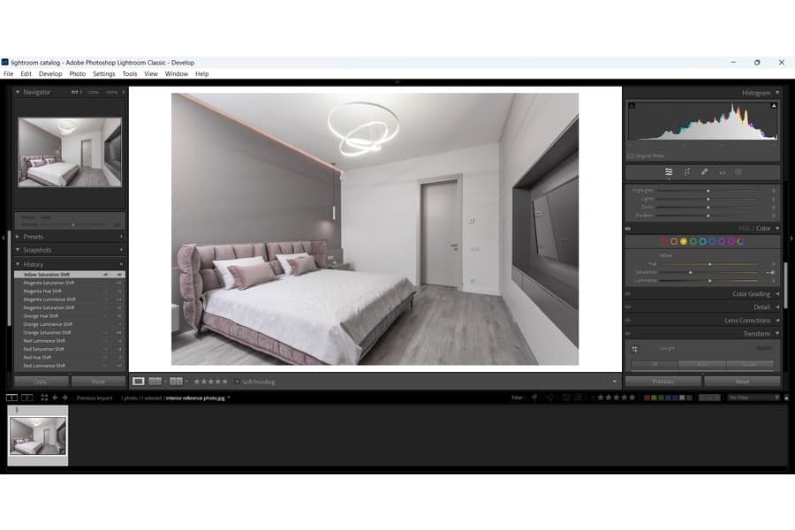
Task: Select the Red Eye Correction tool
Action: (722, 172)
